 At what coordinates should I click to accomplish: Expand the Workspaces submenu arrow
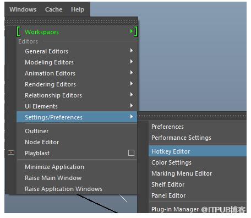coord(132,31)
